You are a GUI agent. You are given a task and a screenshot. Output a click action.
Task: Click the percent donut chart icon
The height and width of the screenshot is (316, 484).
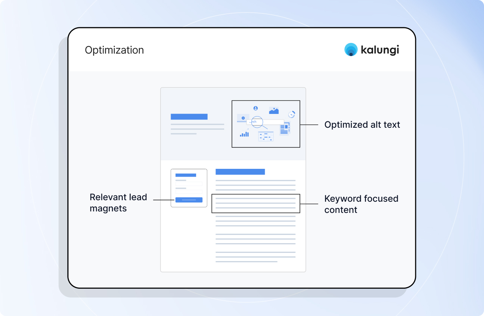291,114
